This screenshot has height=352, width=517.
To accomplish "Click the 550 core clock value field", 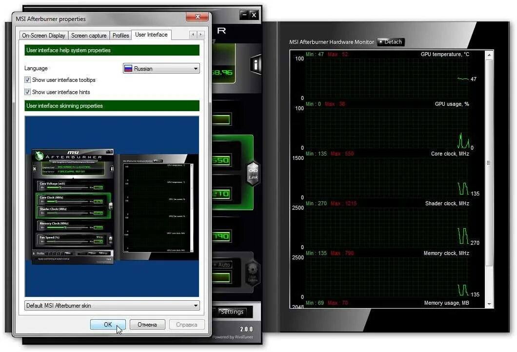I will click(221, 160).
